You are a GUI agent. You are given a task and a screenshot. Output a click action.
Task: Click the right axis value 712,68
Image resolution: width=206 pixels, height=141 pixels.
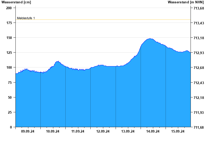[x=199, y=68]
